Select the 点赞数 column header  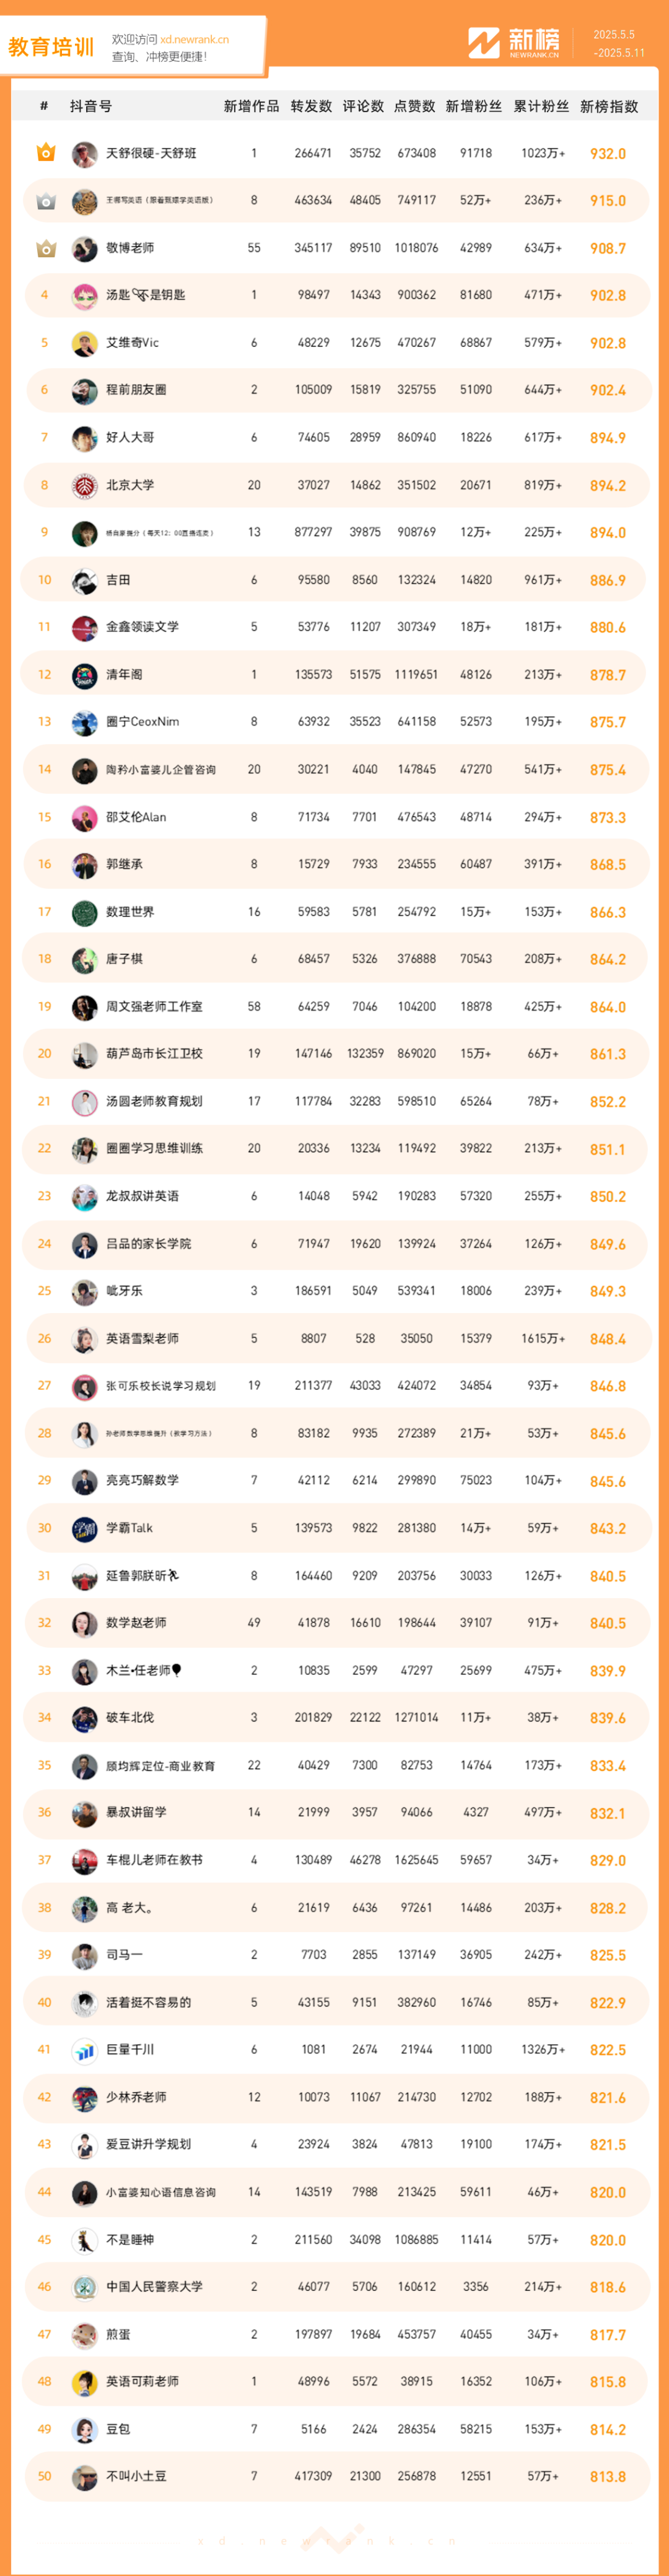coord(414,106)
